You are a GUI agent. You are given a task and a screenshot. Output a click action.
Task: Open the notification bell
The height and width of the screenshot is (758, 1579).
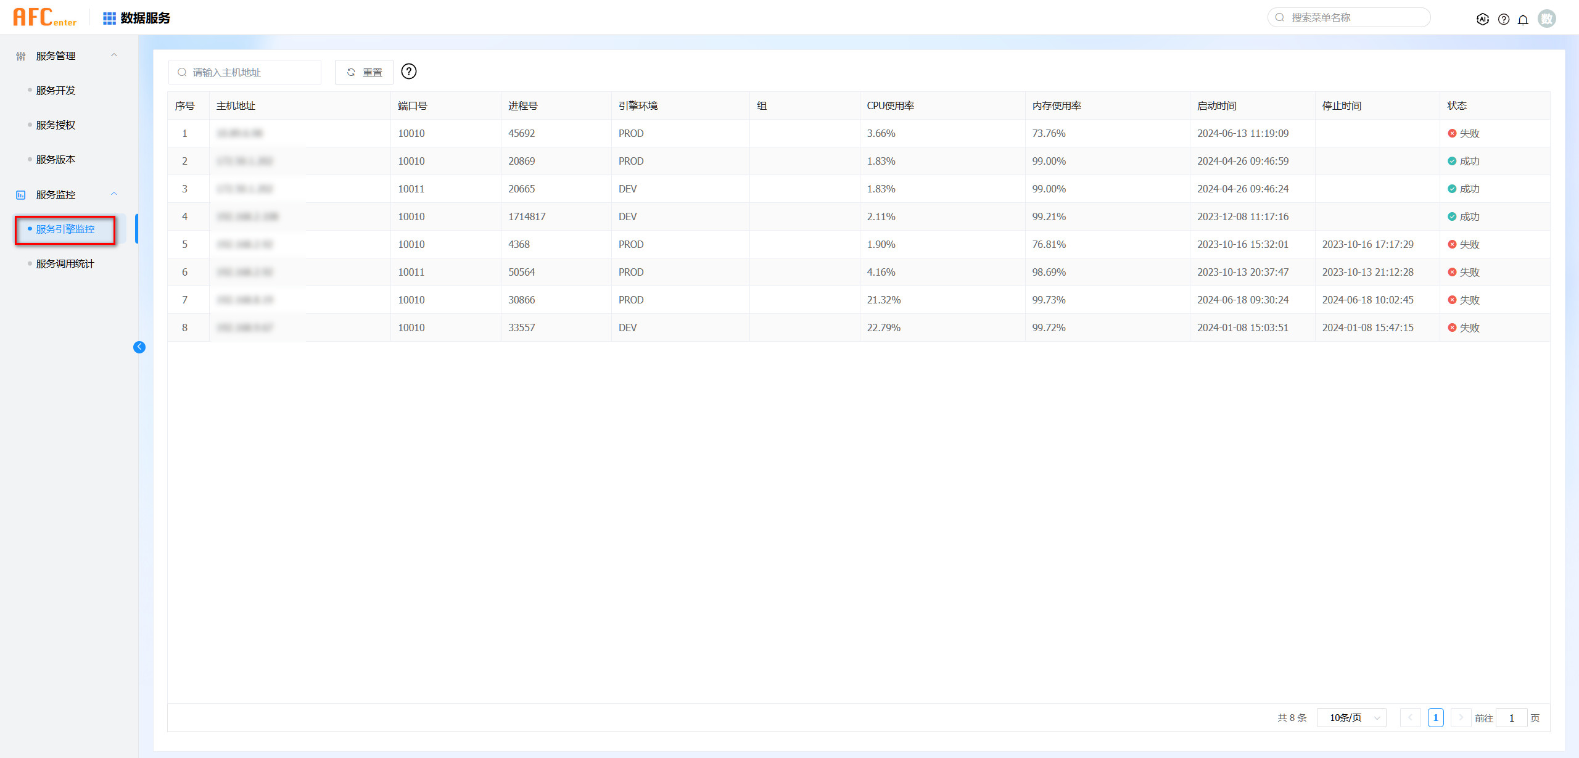pos(1523,19)
